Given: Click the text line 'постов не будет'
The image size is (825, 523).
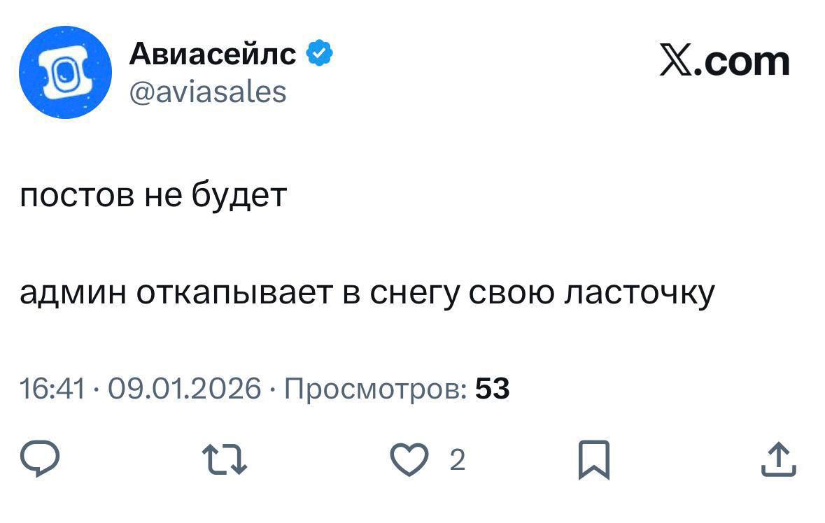Looking at the screenshot, I should [x=153, y=196].
